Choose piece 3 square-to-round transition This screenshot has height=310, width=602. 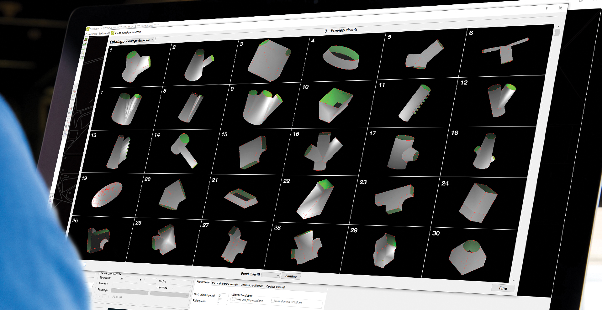pos(269,60)
